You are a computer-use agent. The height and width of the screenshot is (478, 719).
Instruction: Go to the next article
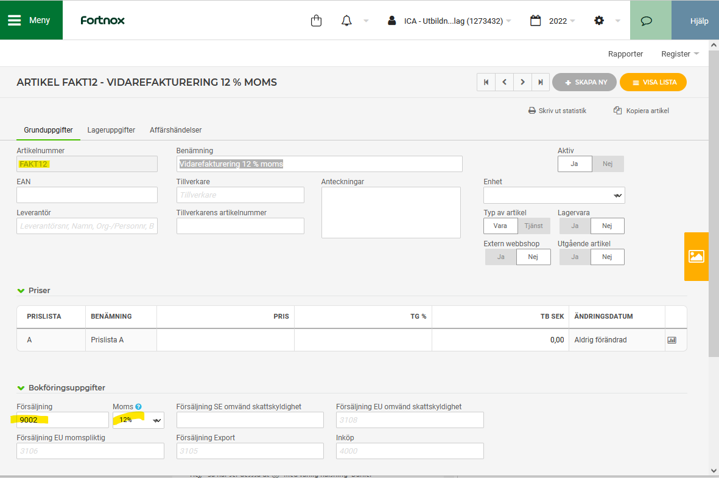pos(523,83)
